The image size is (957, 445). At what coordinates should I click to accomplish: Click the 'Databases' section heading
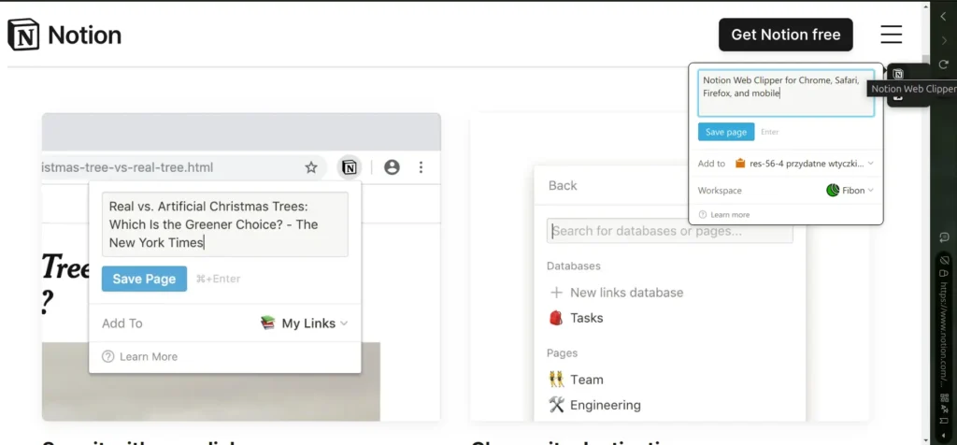click(573, 266)
